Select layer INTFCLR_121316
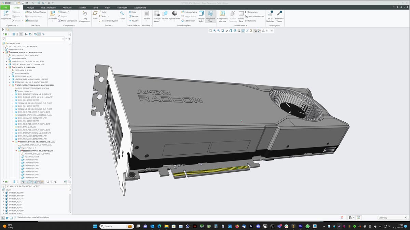410x230 pixels. [16, 199]
